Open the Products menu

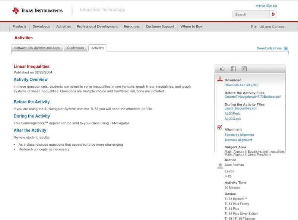coord(19,27)
